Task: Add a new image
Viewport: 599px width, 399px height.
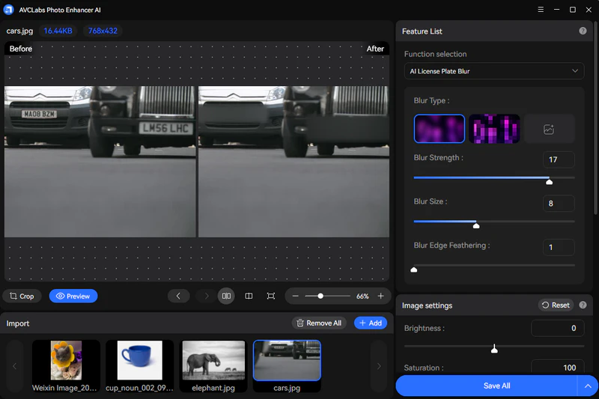Action: 371,323
